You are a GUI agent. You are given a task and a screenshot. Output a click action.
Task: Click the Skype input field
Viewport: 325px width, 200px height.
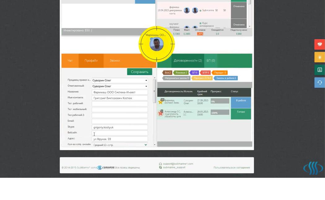click(120, 127)
